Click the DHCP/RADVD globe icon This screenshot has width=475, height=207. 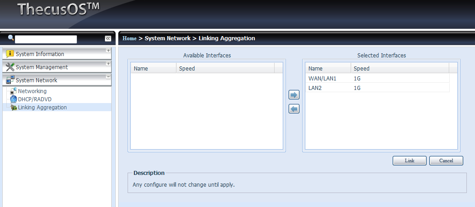[14, 99]
